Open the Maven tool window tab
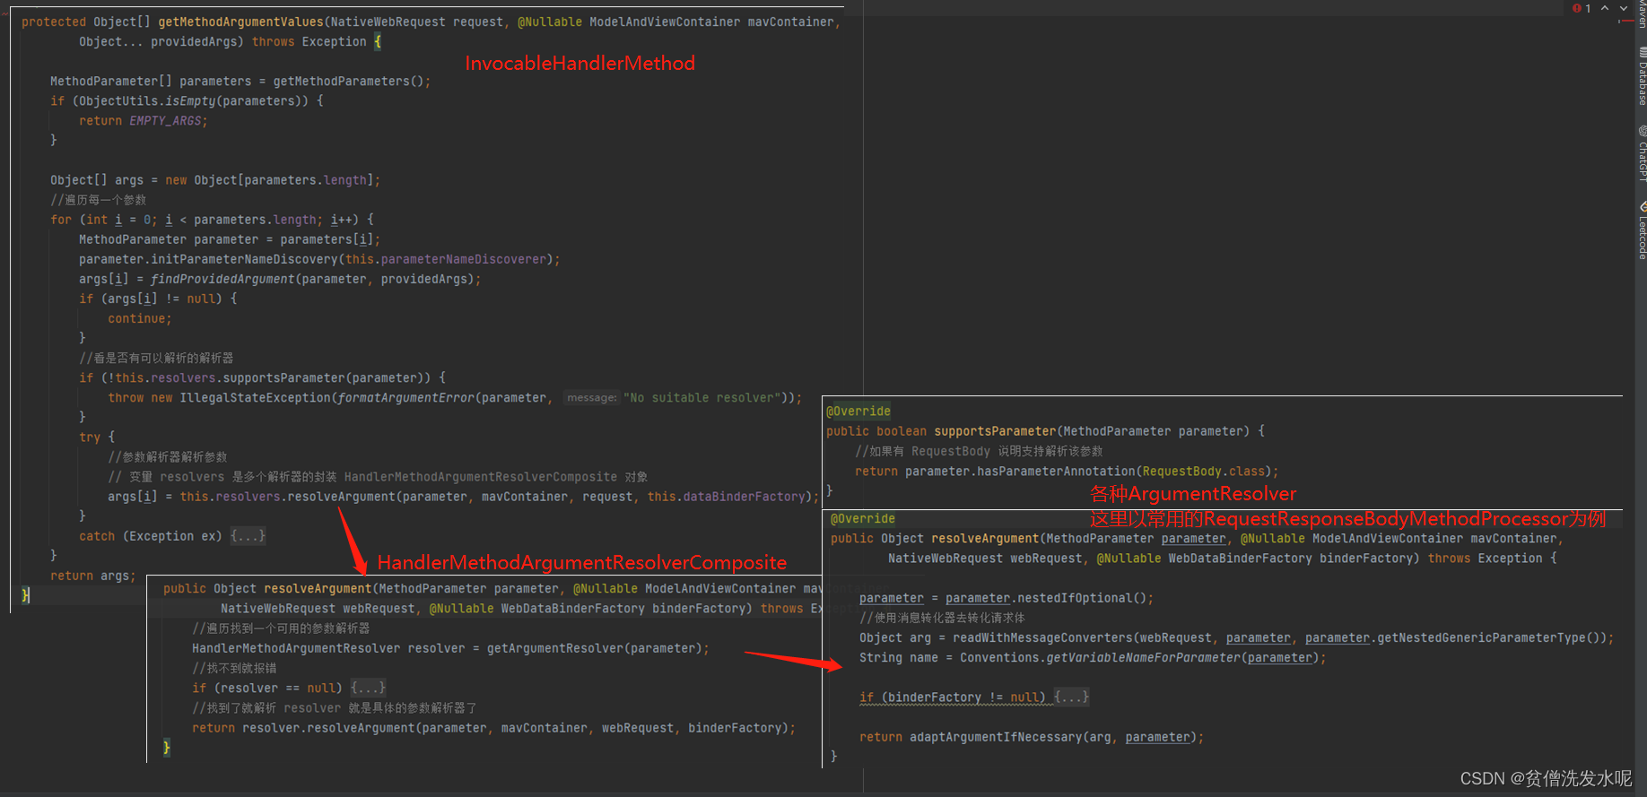1647x797 pixels. (1642, 14)
